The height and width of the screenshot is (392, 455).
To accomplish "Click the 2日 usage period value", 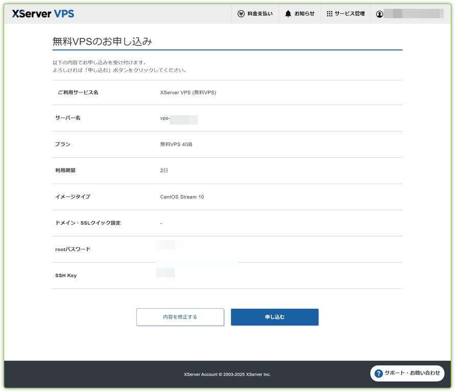I will pyautogui.click(x=164, y=170).
